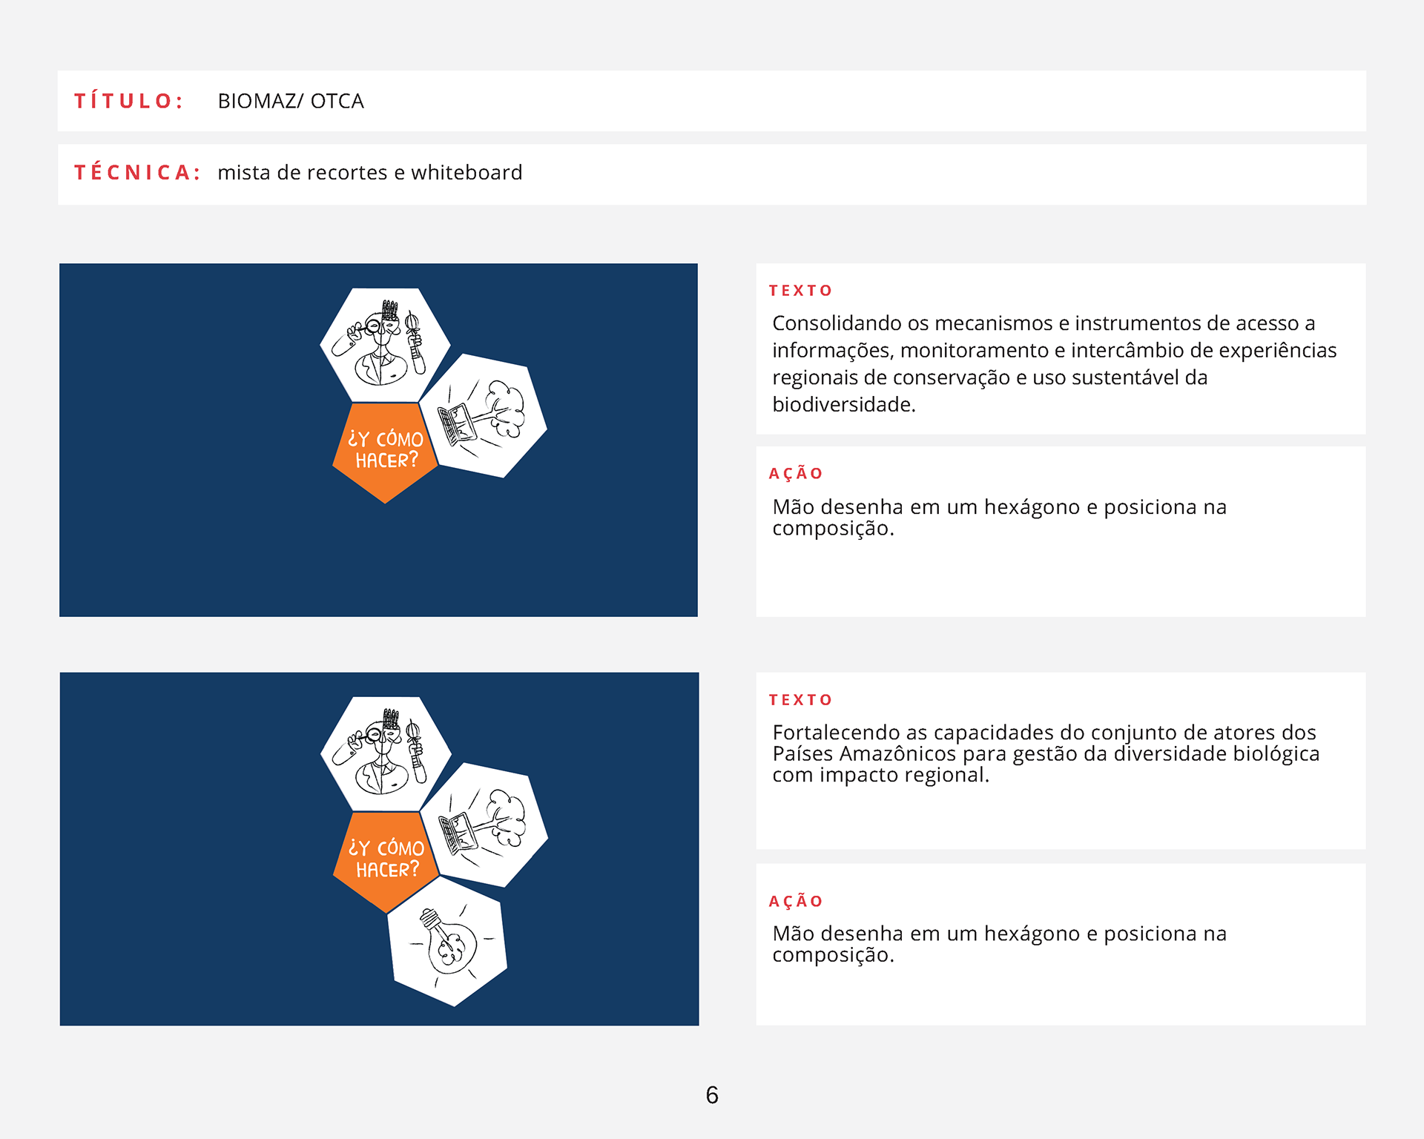Click the orange '¿Y cómo hacer?' pentagon, top frame
This screenshot has width=1424, height=1139.
point(385,450)
